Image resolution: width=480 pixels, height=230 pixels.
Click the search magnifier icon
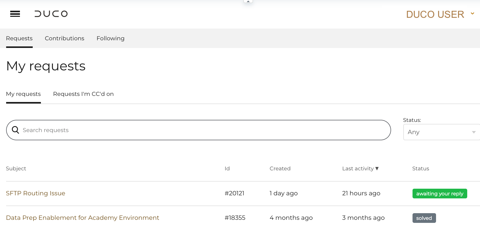point(16,130)
